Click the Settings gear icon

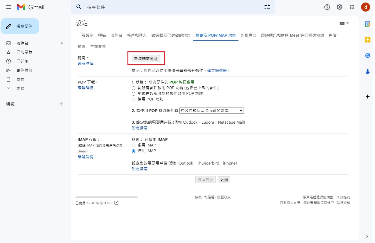click(x=339, y=7)
